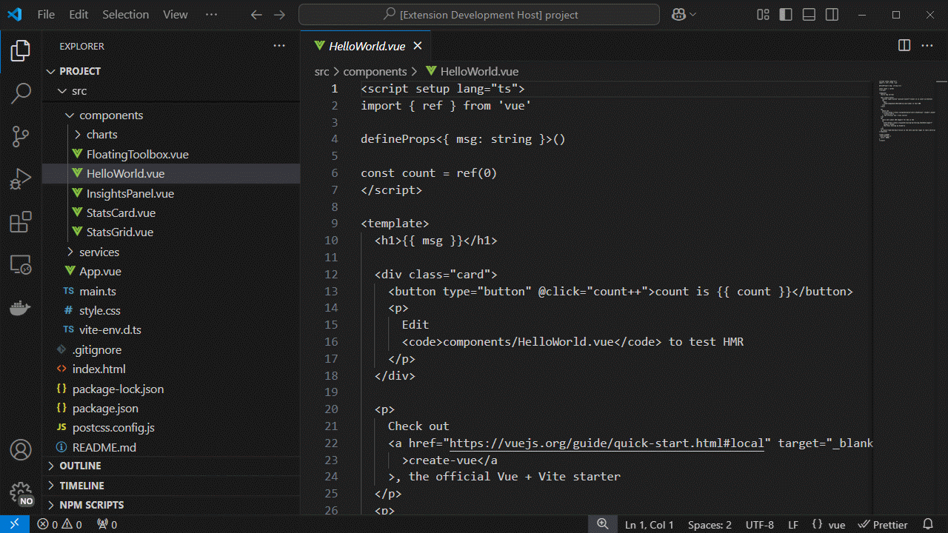Select the HelloWorld.vue editor tab
Image resolution: width=948 pixels, height=533 pixels.
point(366,45)
